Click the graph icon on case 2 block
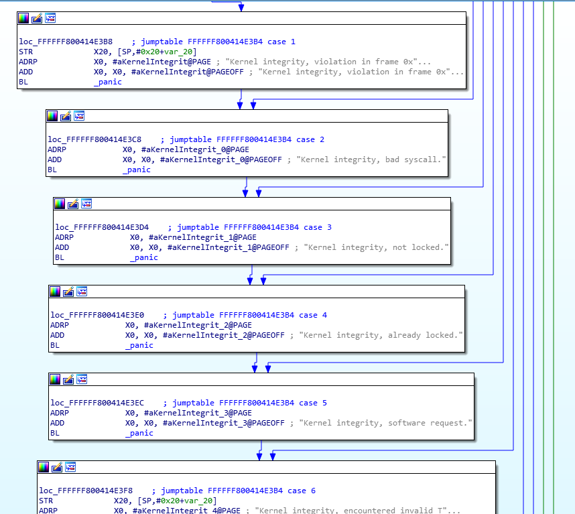The height and width of the screenshot is (514, 575). tap(79, 116)
